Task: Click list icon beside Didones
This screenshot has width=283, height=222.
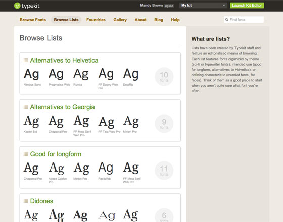Action: click(26, 201)
